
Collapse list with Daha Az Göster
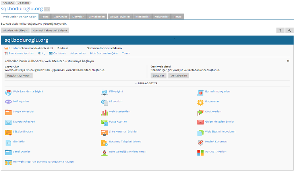click(147, 84)
